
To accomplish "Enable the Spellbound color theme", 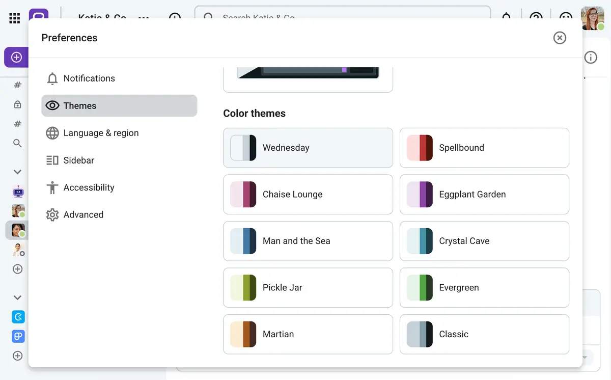I will click(x=484, y=148).
